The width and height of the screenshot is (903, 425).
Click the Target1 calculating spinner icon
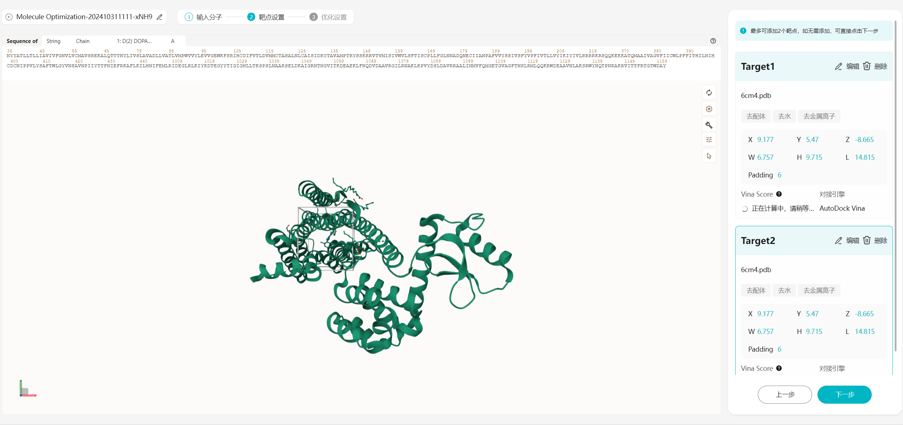click(745, 209)
